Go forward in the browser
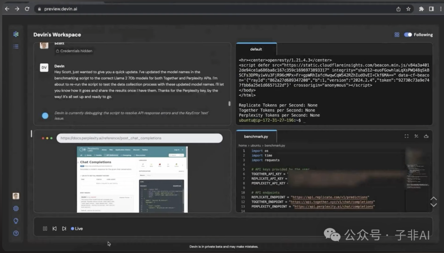This screenshot has height=253, width=444. 17,9
